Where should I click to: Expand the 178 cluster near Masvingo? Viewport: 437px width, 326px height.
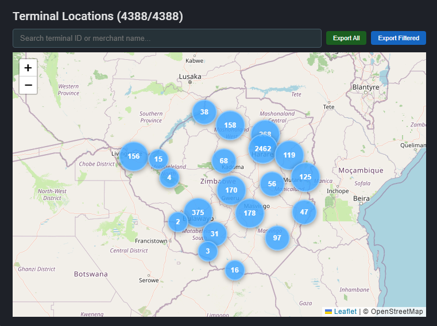click(x=250, y=213)
